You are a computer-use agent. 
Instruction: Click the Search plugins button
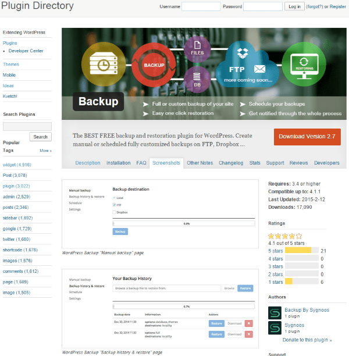(40, 137)
